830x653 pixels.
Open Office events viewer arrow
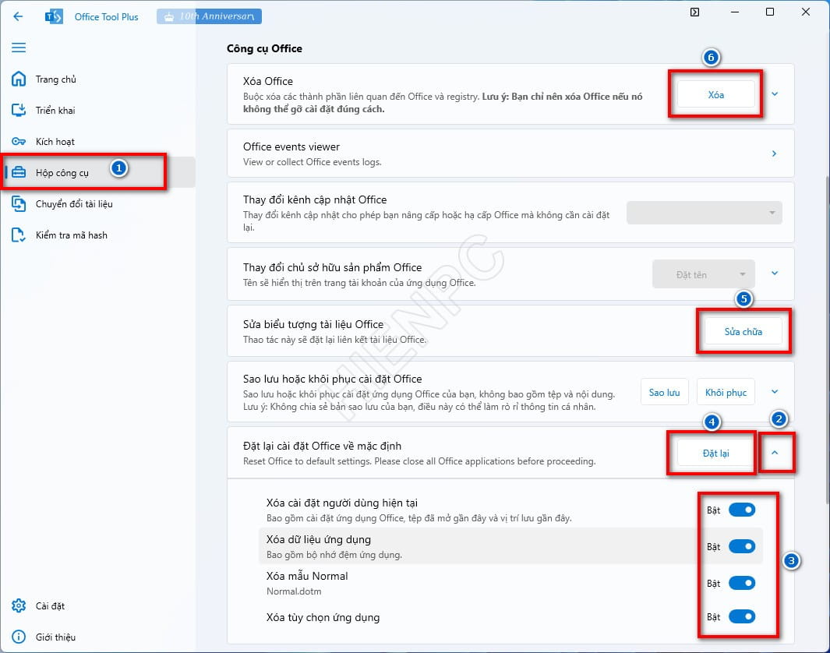pos(775,154)
